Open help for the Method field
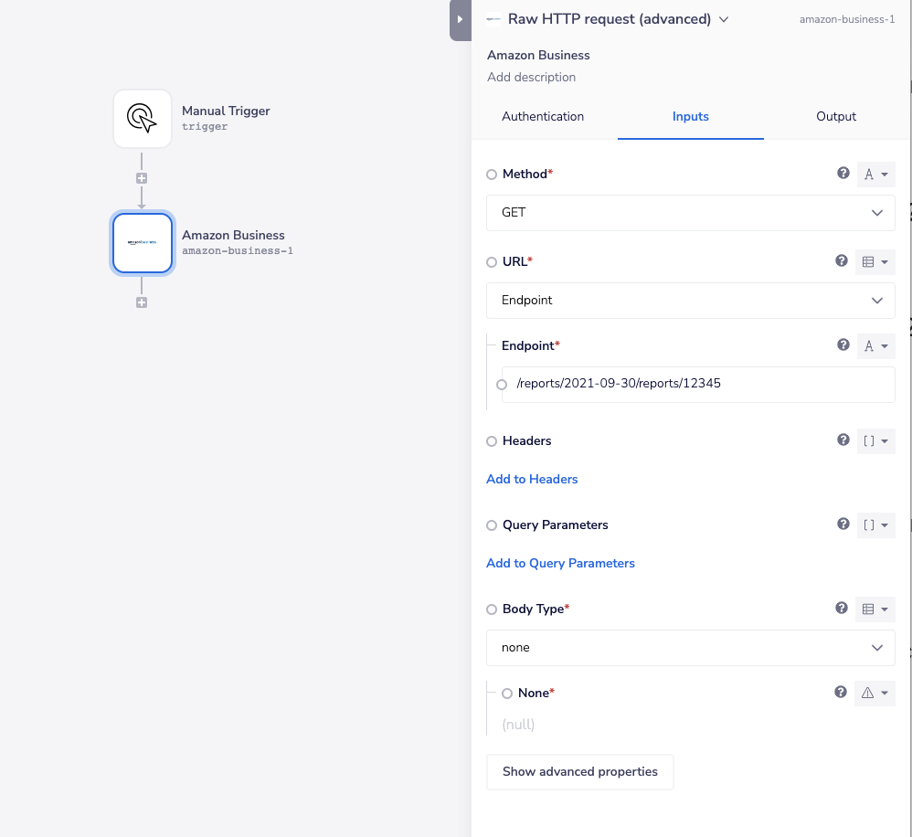The height and width of the screenshot is (837, 912). point(843,173)
